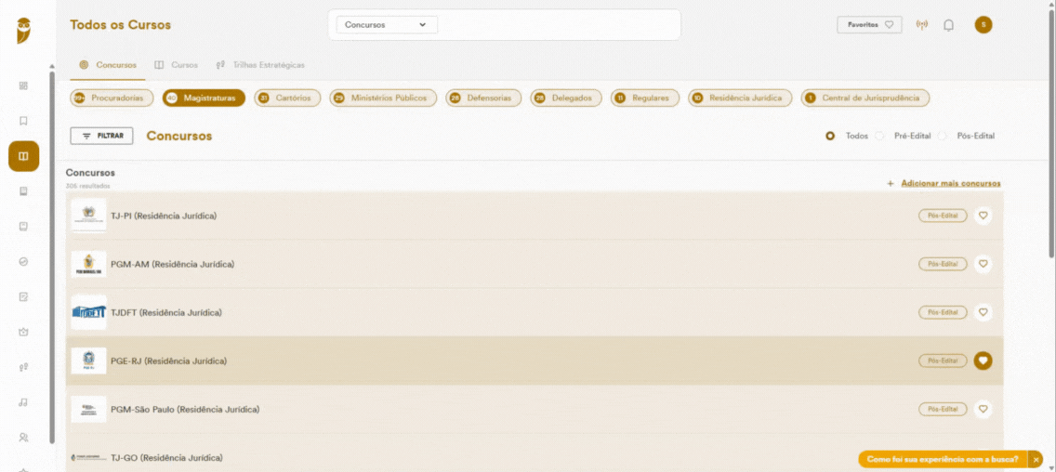Open the bookmark icon in the sidebar
Viewport: 1056px width, 472px height.
pos(23,121)
